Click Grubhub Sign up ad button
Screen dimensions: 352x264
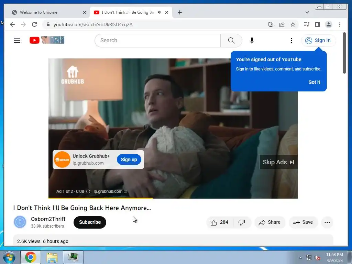coord(129,159)
